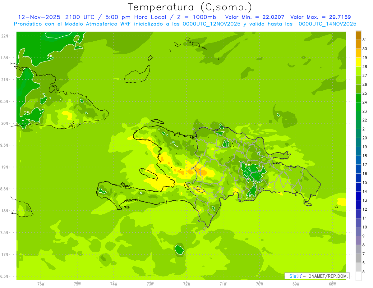
Task: Click the "7.5N" latitude axis label
Action: coord(4,233)
